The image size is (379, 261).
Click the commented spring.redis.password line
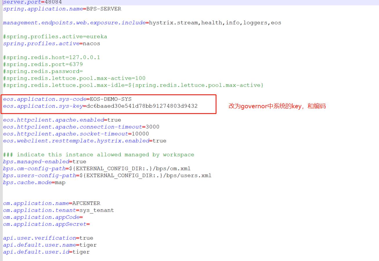[x=43, y=71]
